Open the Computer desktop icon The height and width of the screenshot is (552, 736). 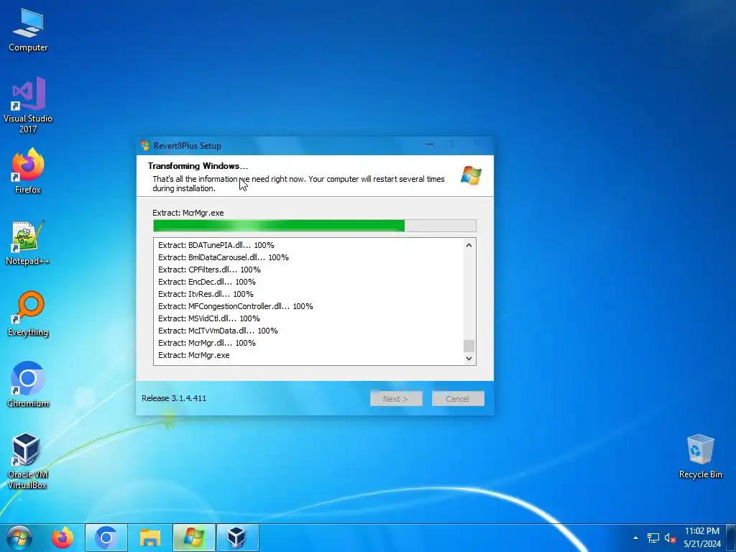28,30
